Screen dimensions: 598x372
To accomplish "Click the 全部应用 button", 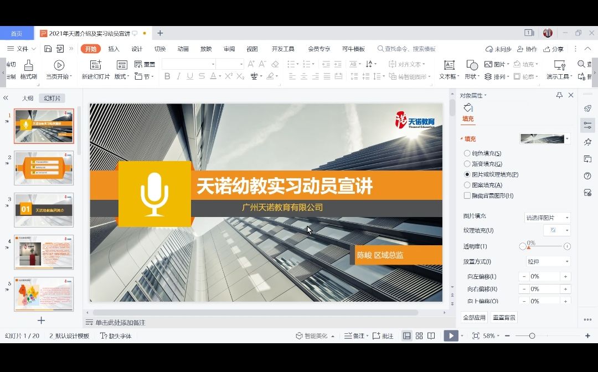I will [x=474, y=318].
